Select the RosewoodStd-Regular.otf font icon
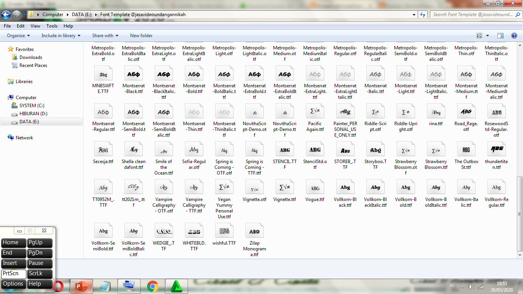The height and width of the screenshot is (294, 523). pyautogui.click(x=497, y=111)
